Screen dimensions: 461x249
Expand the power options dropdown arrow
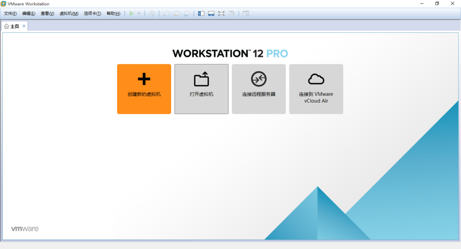click(x=139, y=14)
